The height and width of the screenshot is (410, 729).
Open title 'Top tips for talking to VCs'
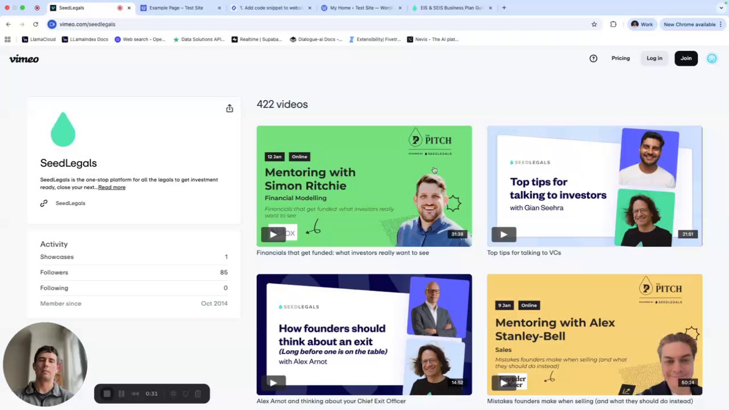(524, 253)
